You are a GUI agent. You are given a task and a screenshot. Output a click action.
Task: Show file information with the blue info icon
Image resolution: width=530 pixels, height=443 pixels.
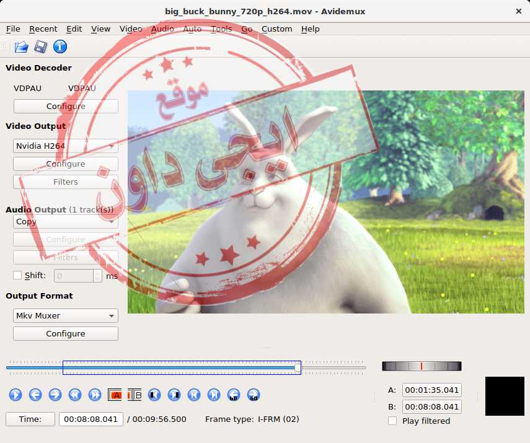(60, 46)
